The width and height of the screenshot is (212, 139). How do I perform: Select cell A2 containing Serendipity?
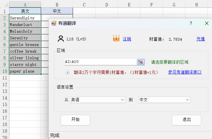pos(25,18)
